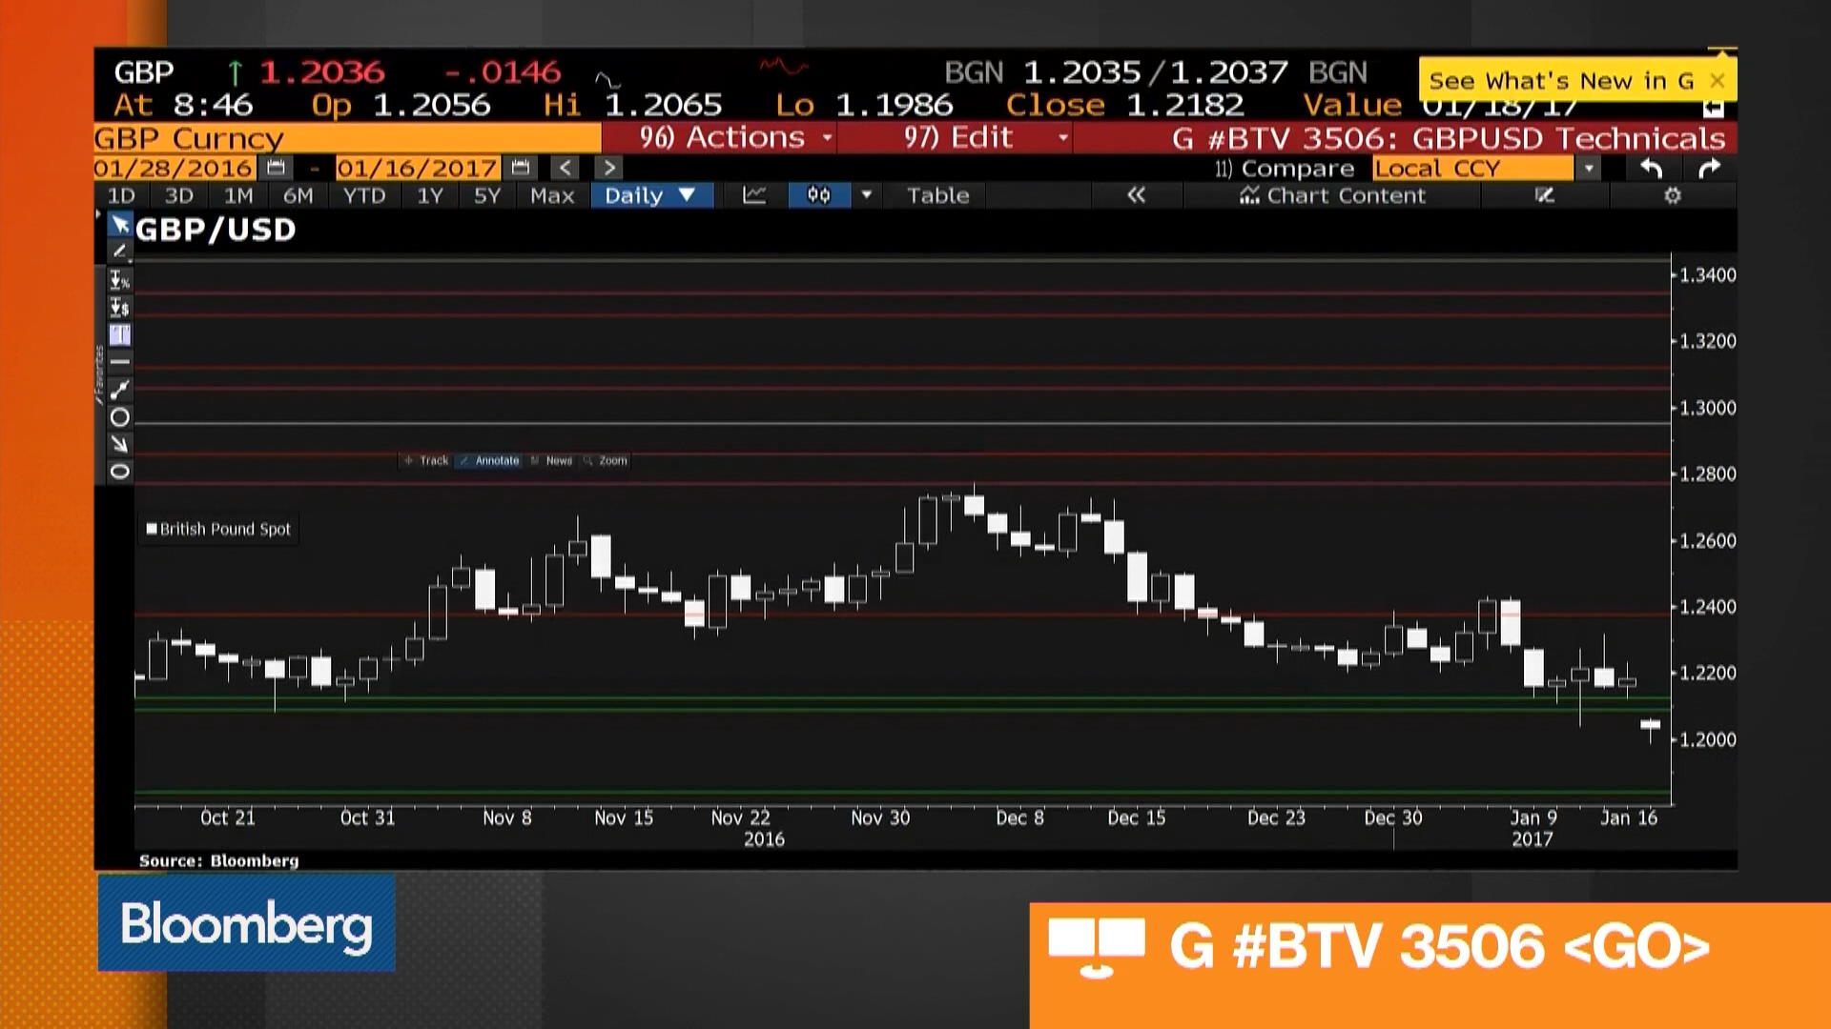This screenshot has height=1029, width=1831.
Task: Shift date range forward with right arrow
Action: (x=608, y=169)
